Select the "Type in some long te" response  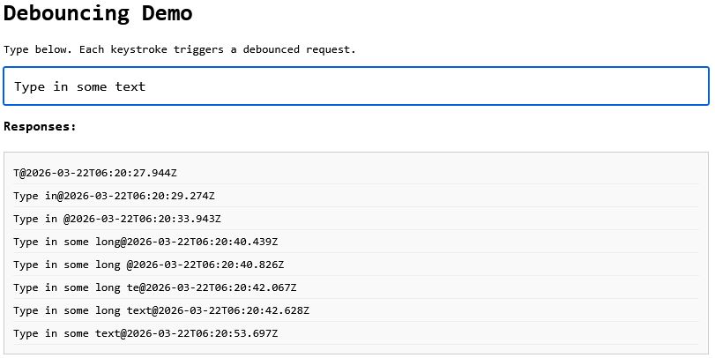click(155, 287)
